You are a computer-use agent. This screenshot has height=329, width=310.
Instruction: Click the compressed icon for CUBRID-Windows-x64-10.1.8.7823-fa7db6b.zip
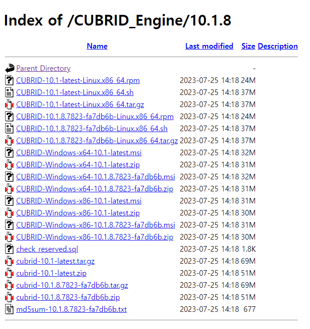click(9, 189)
